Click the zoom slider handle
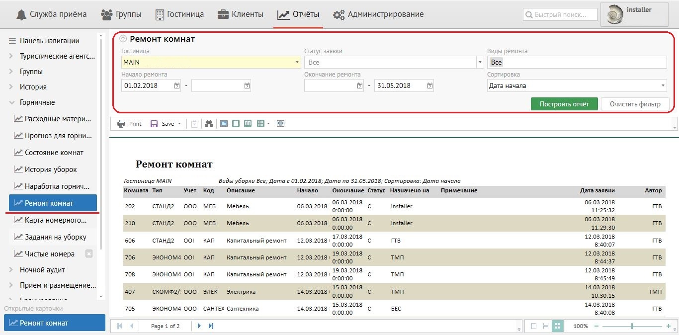Viewport: 679px width, 335px height. pos(632,326)
